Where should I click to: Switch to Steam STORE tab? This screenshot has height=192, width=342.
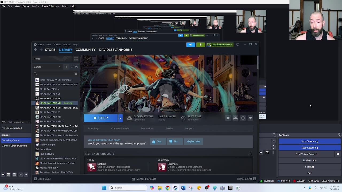50,50
